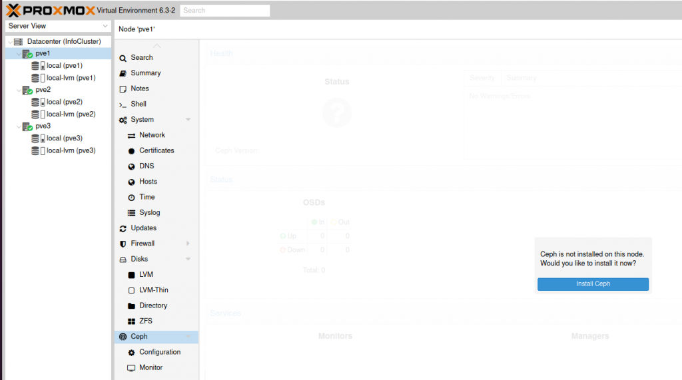Click the local (pve3) storage icon

(x=38, y=138)
